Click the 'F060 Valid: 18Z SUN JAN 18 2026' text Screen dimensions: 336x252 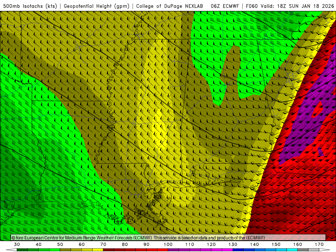[x=290, y=6]
